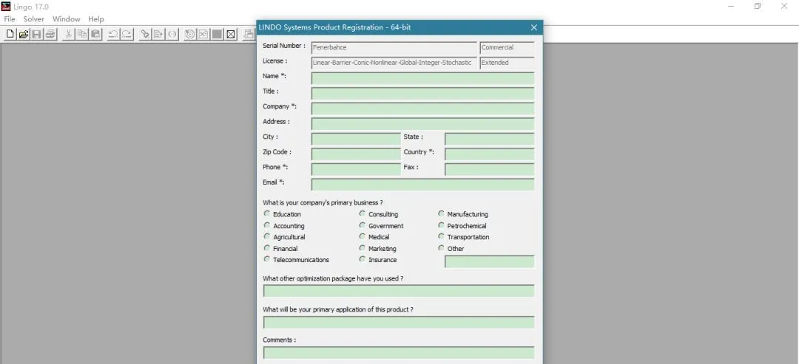
Task: Choose the Agricultural option
Action: (x=267, y=236)
